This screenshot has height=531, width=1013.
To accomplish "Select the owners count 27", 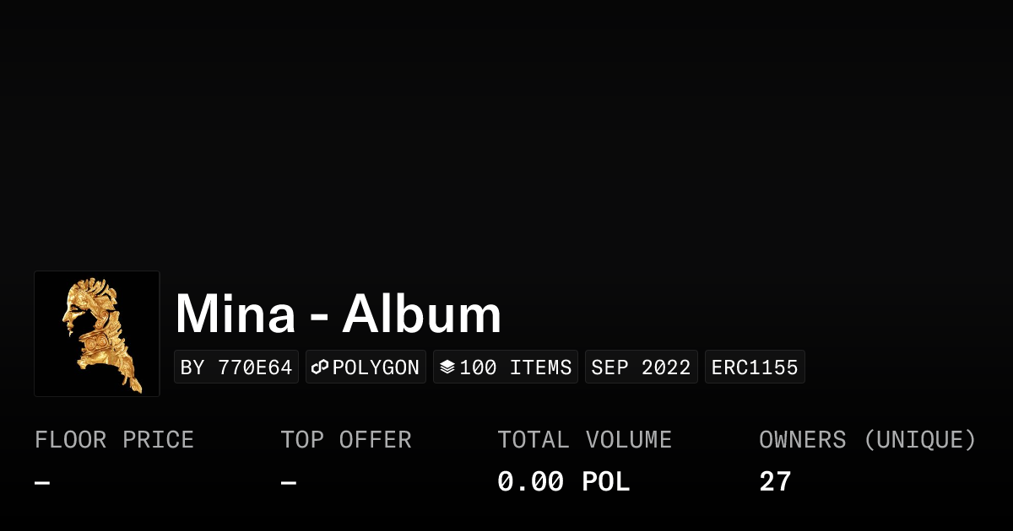I will pyautogui.click(x=775, y=482).
